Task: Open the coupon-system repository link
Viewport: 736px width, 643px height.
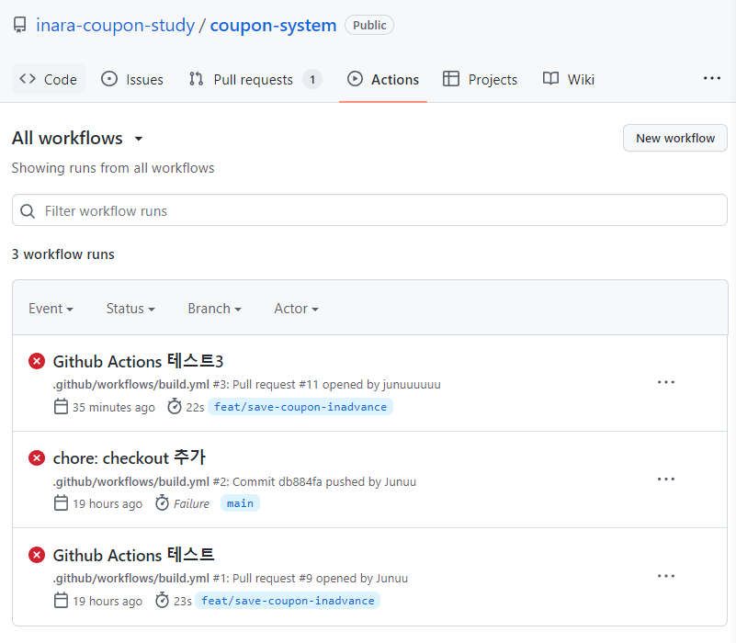Action: (273, 26)
